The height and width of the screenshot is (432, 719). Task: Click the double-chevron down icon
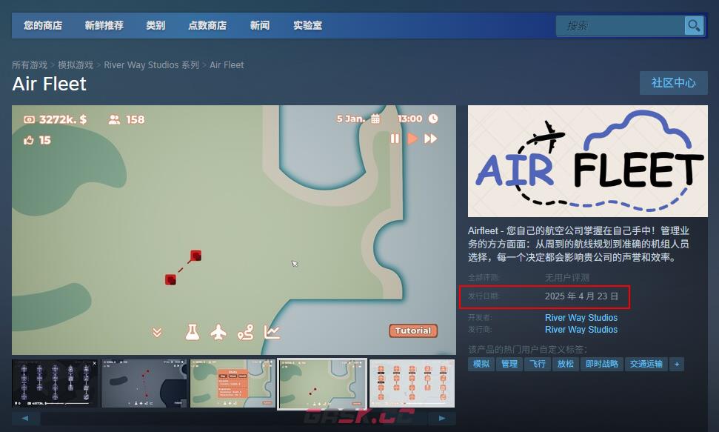(157, 332)
